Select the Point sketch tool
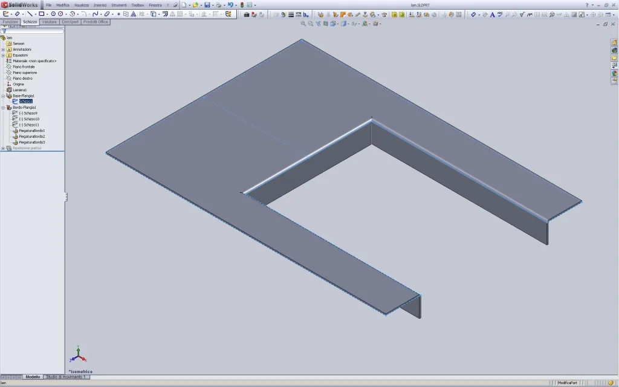Screen dimensions: 619x387 pyautogui.click(x=118, y=14)
